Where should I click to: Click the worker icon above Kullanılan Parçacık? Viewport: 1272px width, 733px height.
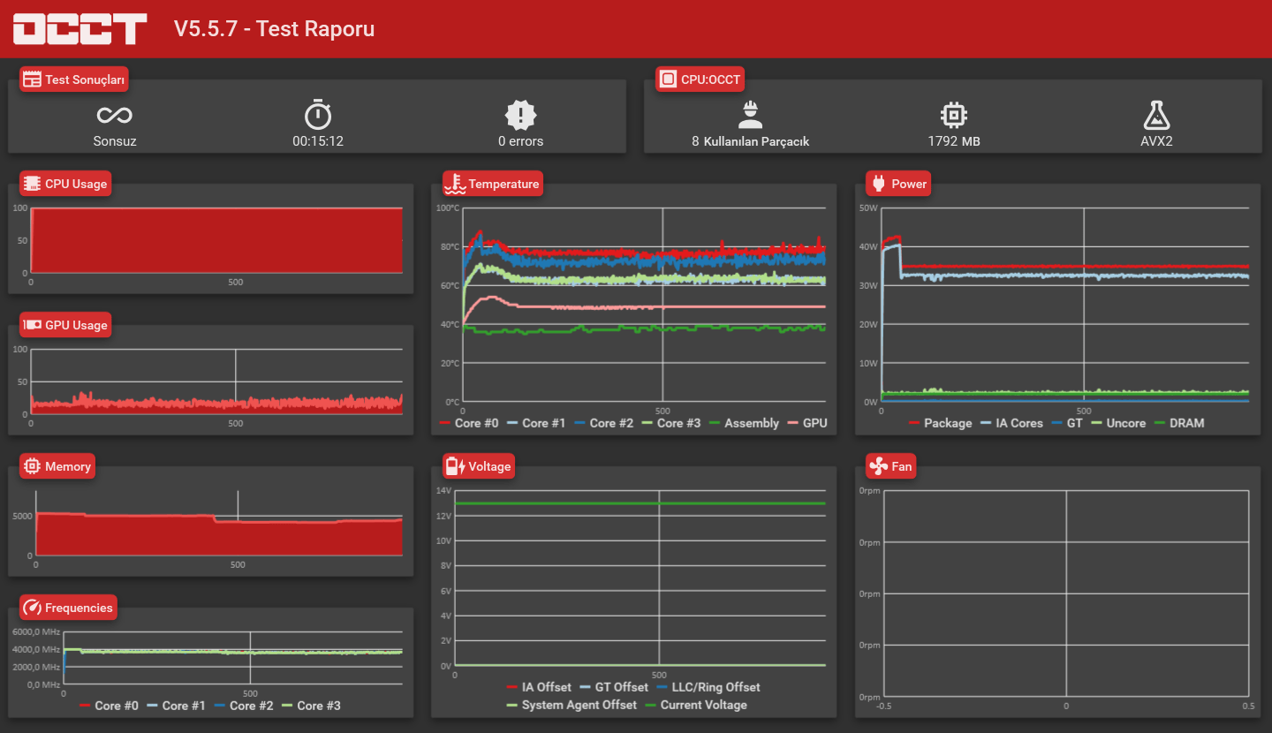(751, 114)
